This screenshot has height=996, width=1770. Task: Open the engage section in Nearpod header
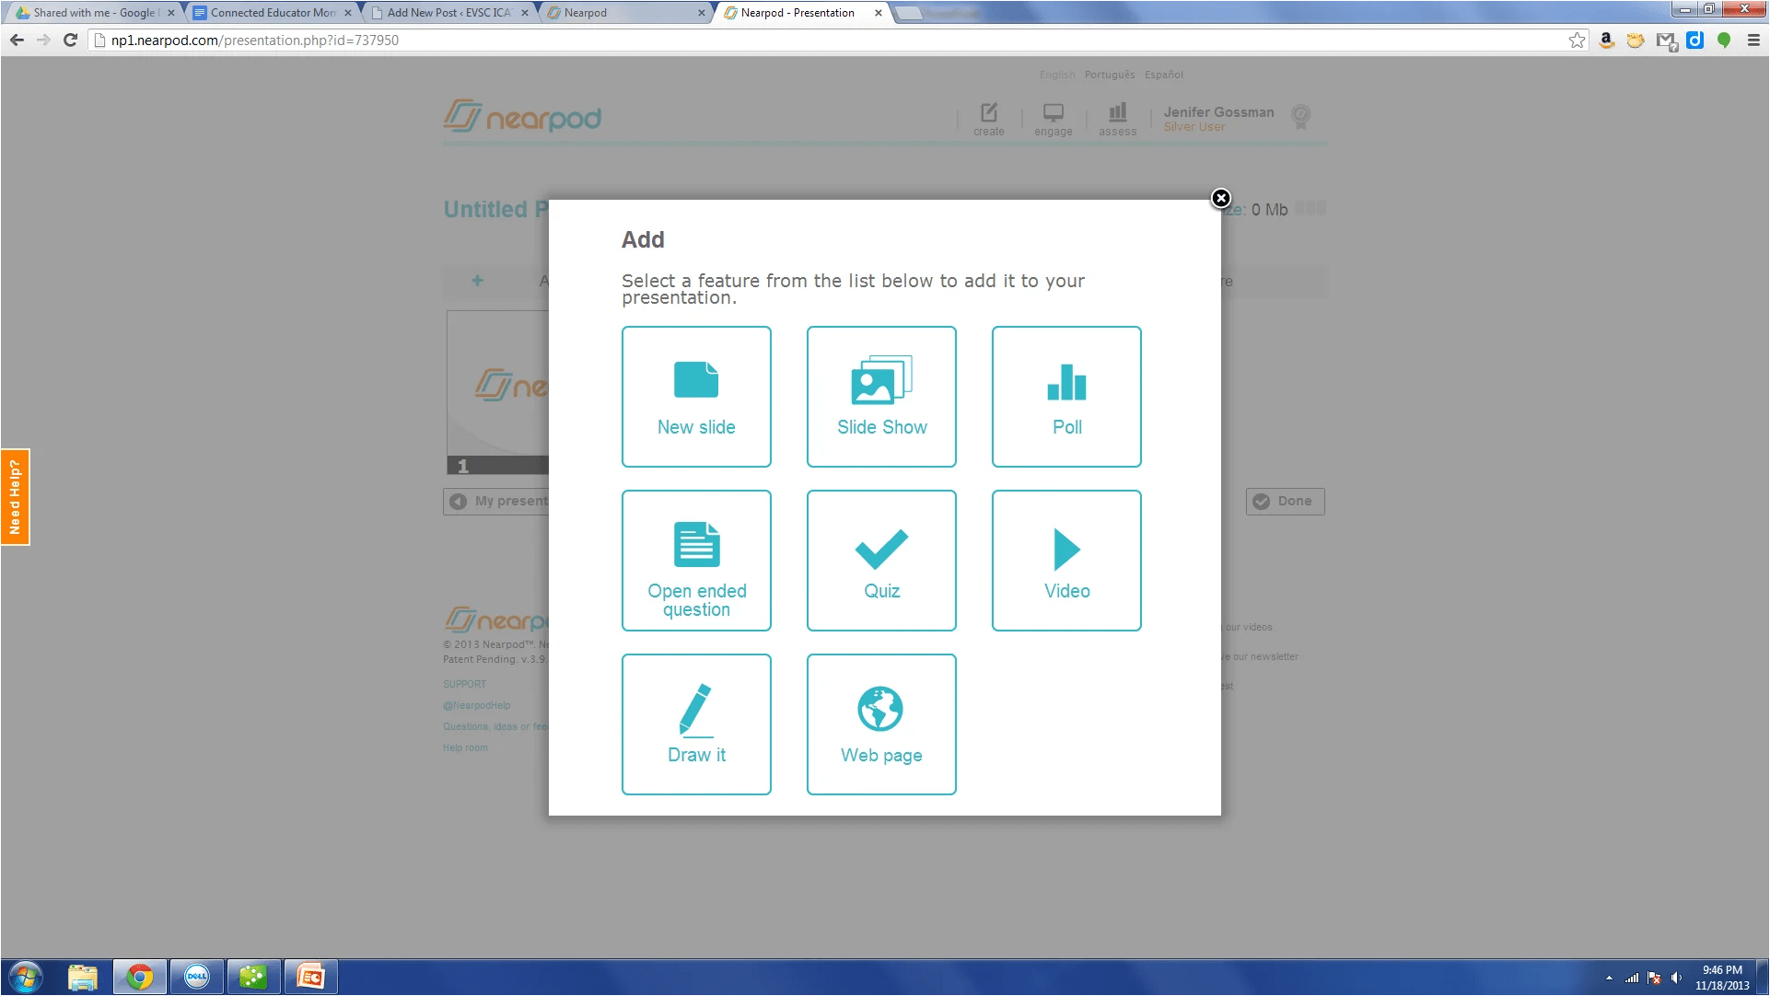tap(1053, 120)
